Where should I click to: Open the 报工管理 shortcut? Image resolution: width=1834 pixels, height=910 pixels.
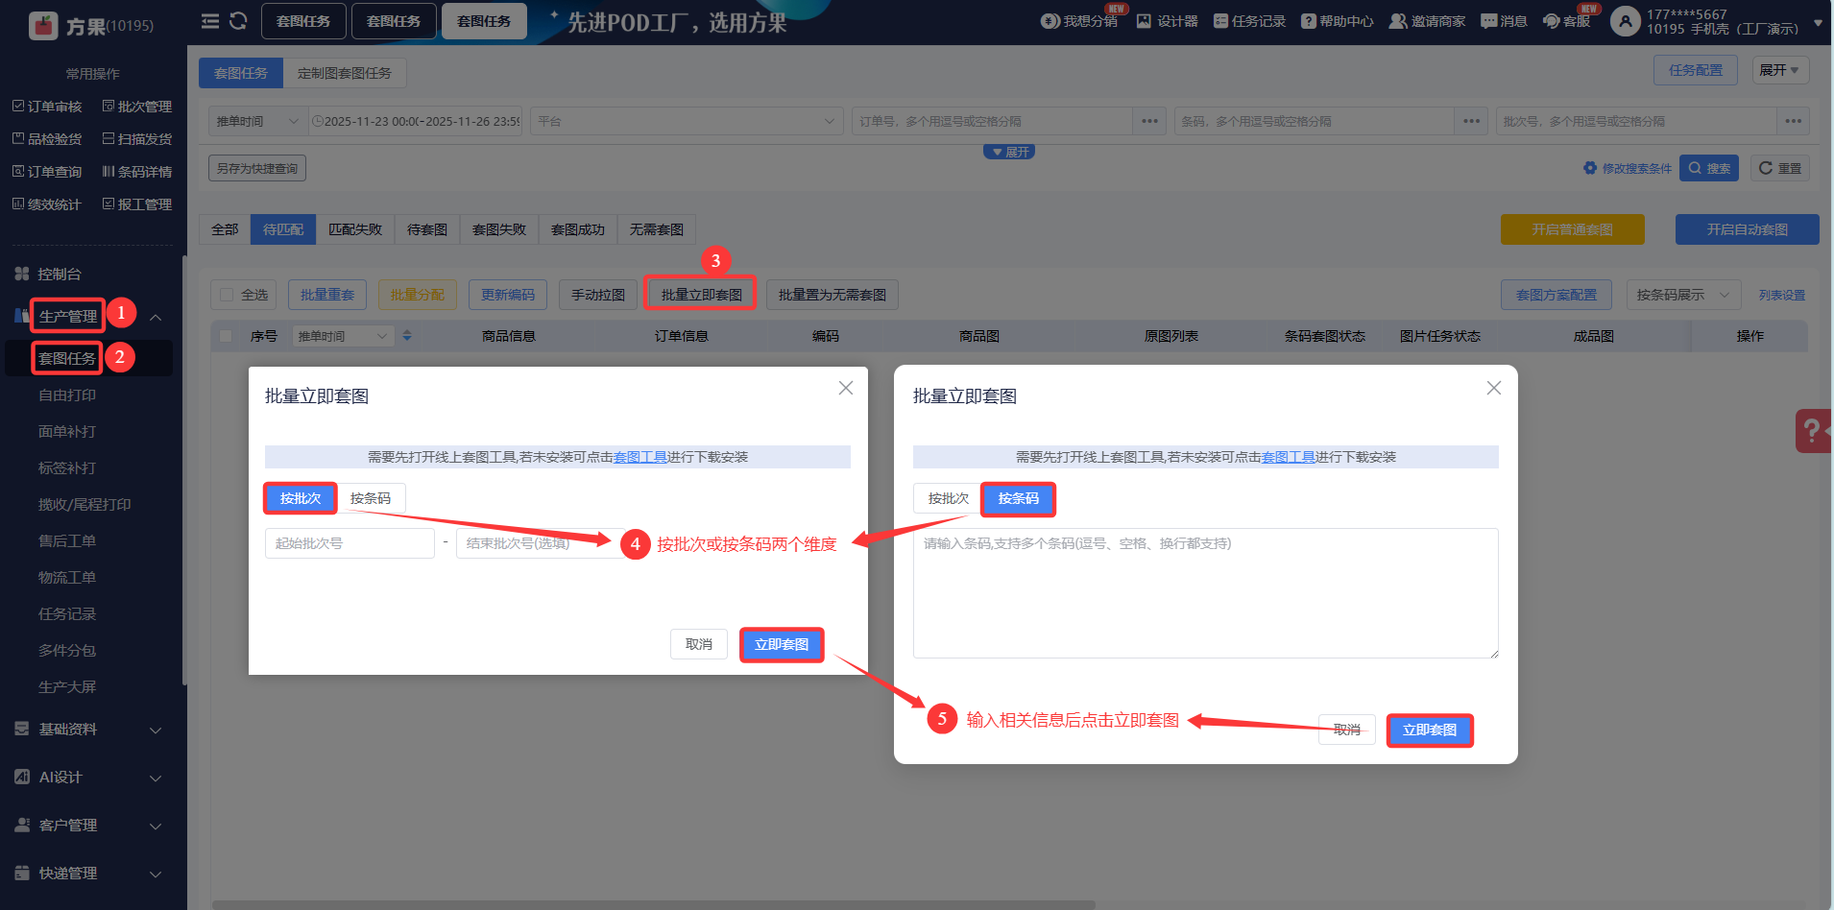pos(137,204)
